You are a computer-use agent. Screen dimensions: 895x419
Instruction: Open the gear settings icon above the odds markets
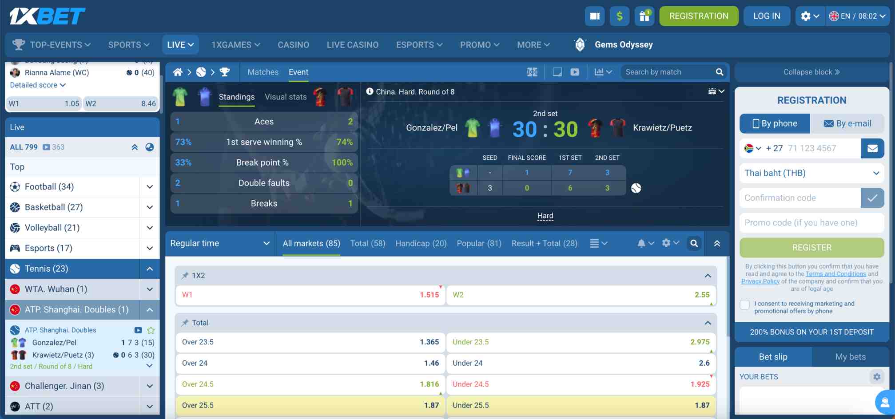tap(666, 243)
